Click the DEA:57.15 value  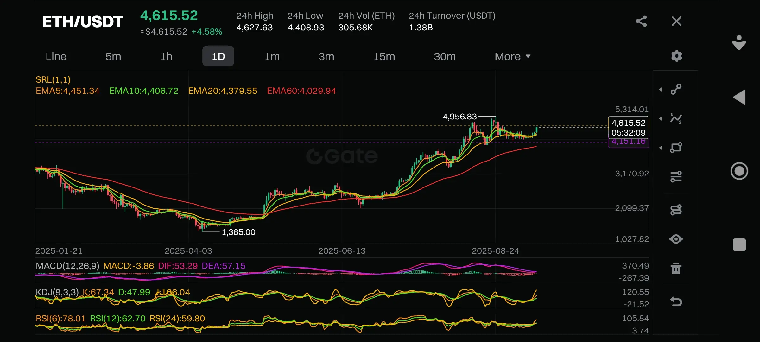tap(224, 266)
